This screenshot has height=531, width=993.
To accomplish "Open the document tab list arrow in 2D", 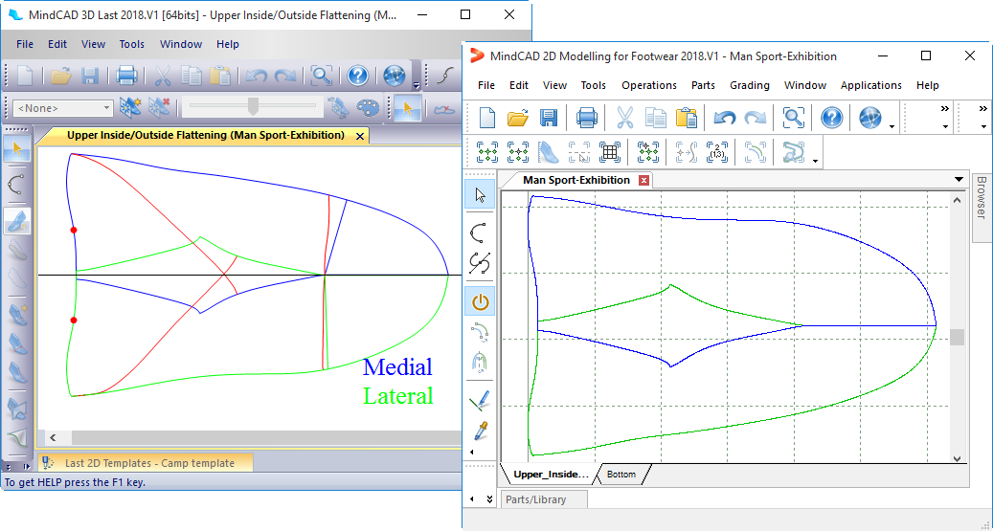I will [959, 180].
